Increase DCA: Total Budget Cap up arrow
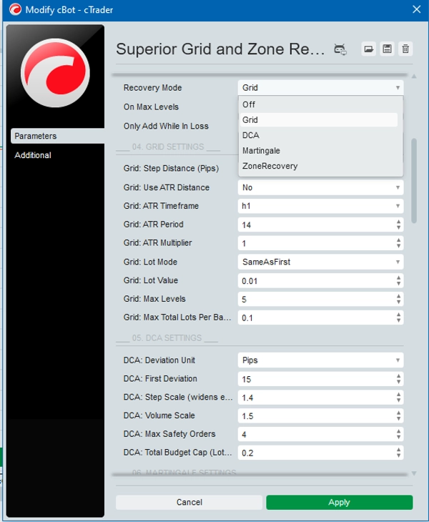The image size is (429, 522). click(398, 450)
